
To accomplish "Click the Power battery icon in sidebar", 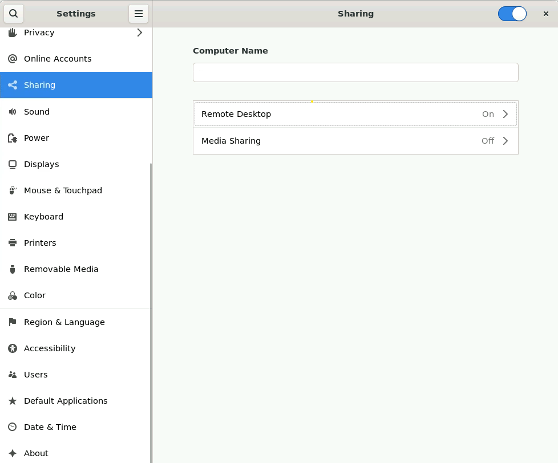I will coord(13,138).
